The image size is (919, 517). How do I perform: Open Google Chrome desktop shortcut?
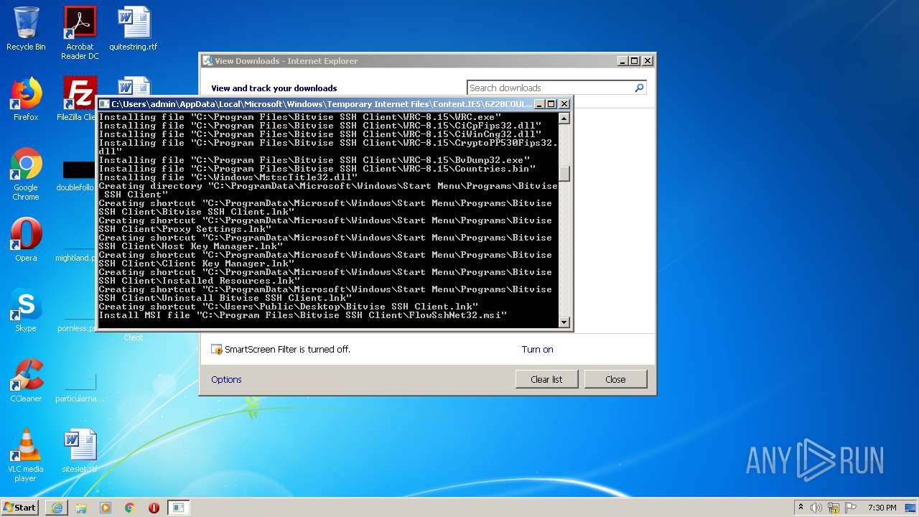26,174
